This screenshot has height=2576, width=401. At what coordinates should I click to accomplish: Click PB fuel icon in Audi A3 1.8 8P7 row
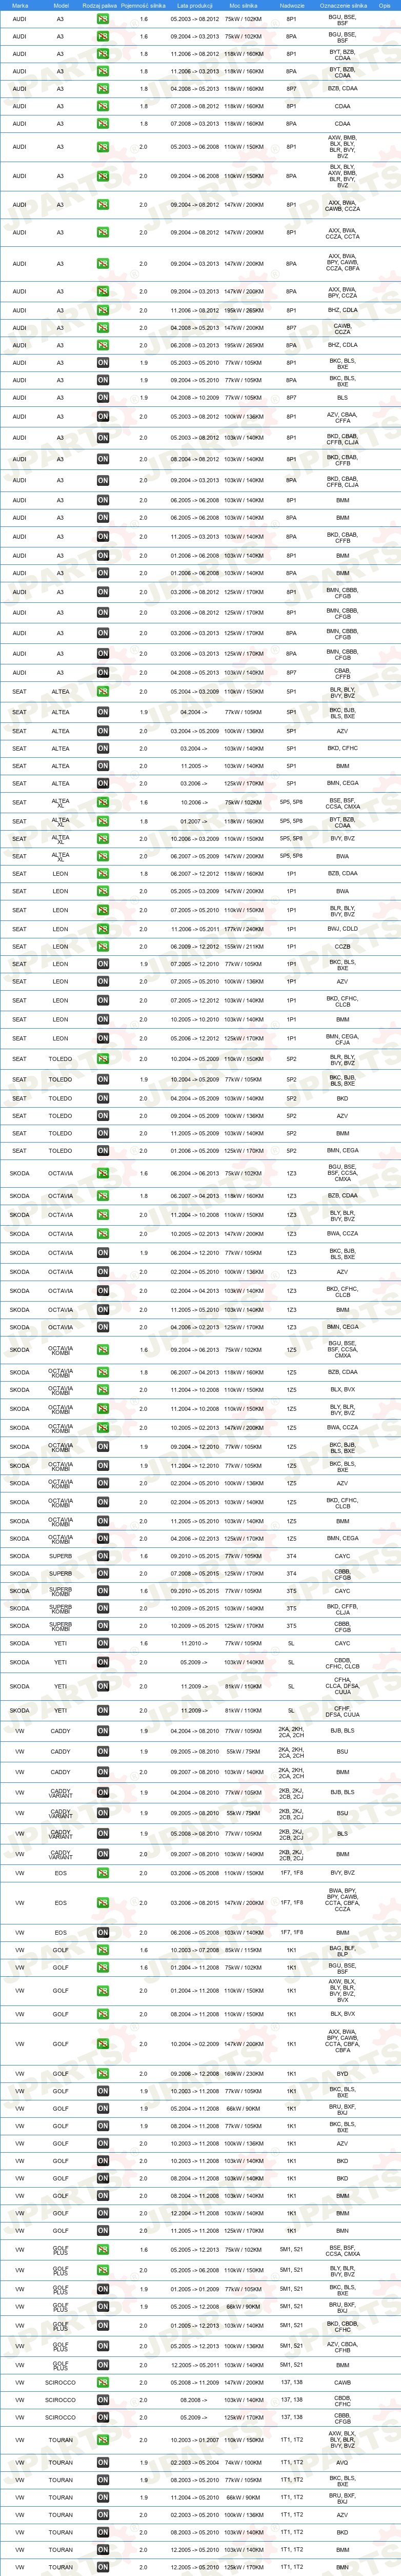[102, 88]
